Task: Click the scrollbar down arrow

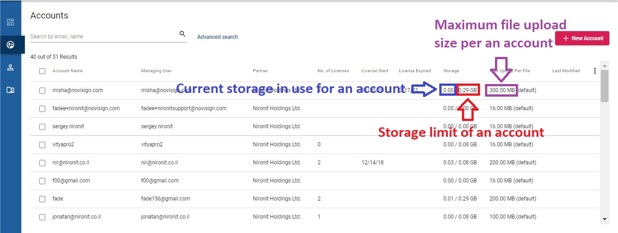Action: click(x=605, y=219)
